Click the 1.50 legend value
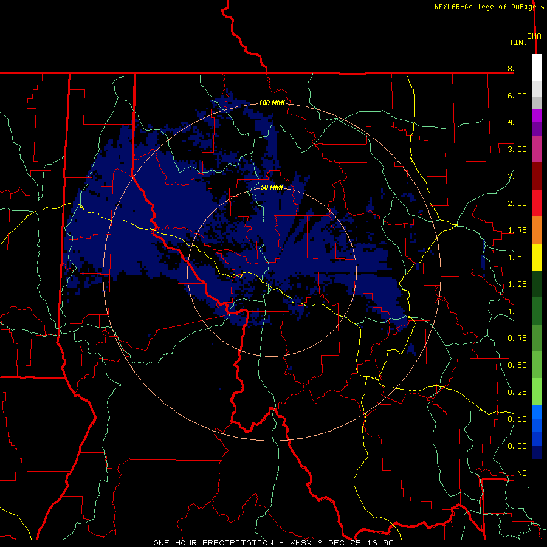547x547 pixels. click(x=517, y=258)
